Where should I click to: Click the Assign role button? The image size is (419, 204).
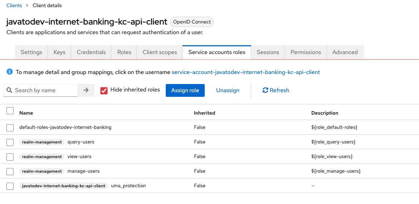point(185,90)
